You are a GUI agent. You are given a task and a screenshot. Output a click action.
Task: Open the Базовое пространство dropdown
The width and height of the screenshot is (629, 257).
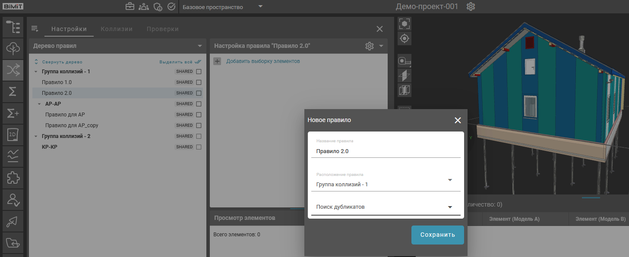pyautogui.click(x=222, y=7)
